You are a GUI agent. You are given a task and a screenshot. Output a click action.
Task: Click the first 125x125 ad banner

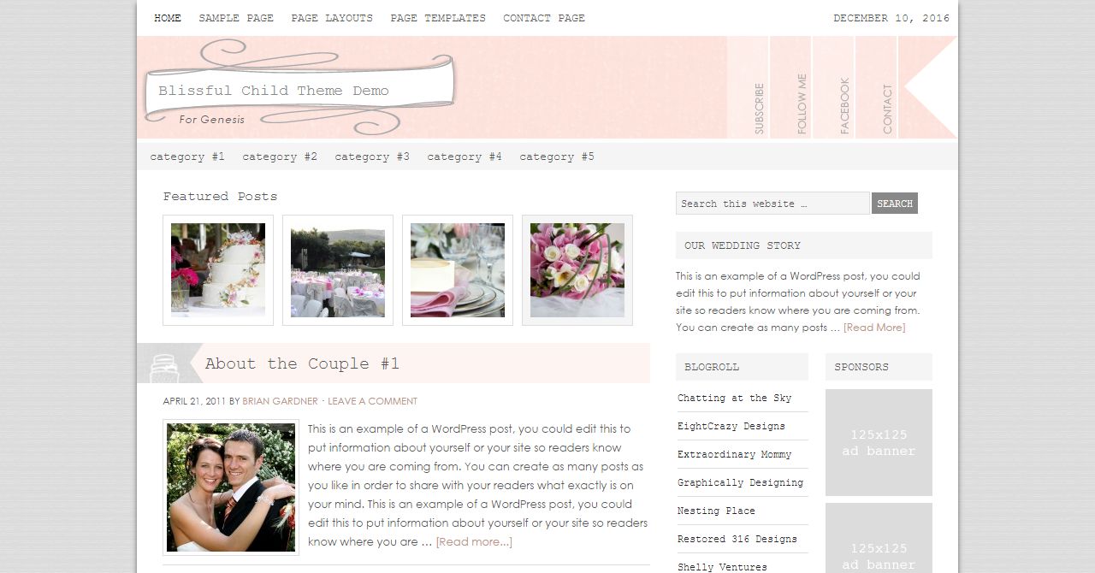(x=879, y=443)
